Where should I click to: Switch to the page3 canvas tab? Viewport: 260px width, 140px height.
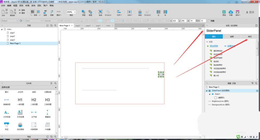click(x=78, y=26)
